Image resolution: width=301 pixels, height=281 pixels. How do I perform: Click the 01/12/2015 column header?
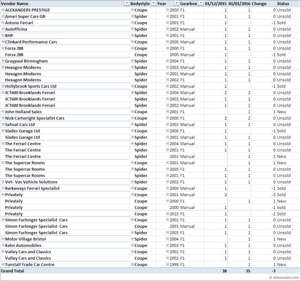(x=215, y=4)
